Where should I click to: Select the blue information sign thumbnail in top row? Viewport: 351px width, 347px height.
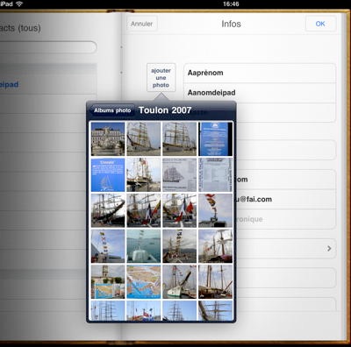[x=215, y=139]
